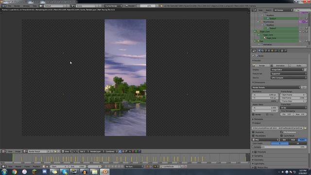Open the timeline Frame menu
Image resolution: width=311 pixels, height=175 pixels.
(x=27, y=166)
